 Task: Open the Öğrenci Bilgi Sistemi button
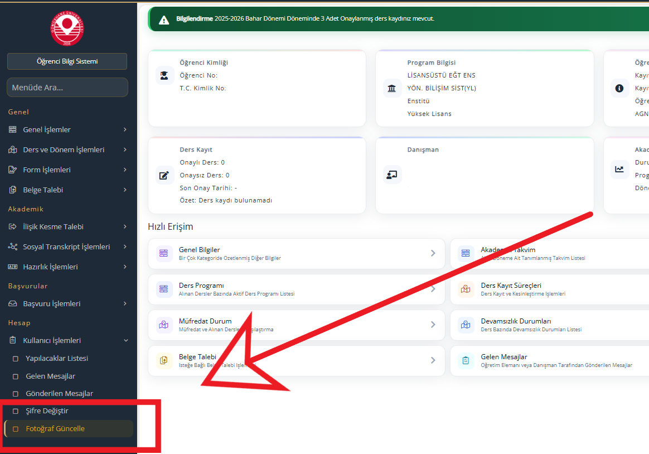pos(67,61)
